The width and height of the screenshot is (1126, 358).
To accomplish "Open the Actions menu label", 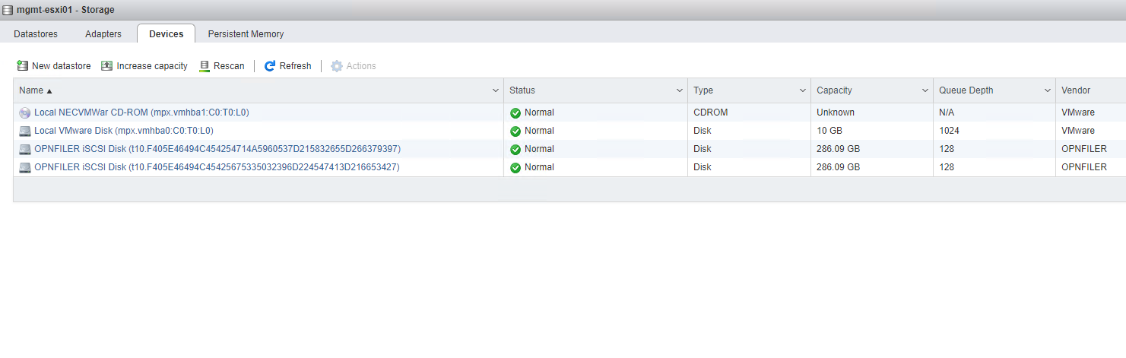I will click(x=361, y=66).
